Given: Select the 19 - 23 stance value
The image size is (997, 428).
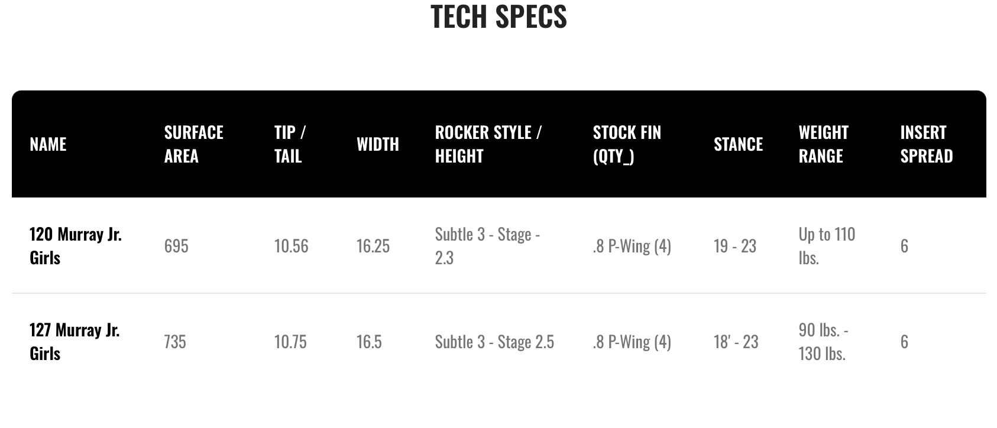Looking at the screenshot, I should [x=735, y=246].
